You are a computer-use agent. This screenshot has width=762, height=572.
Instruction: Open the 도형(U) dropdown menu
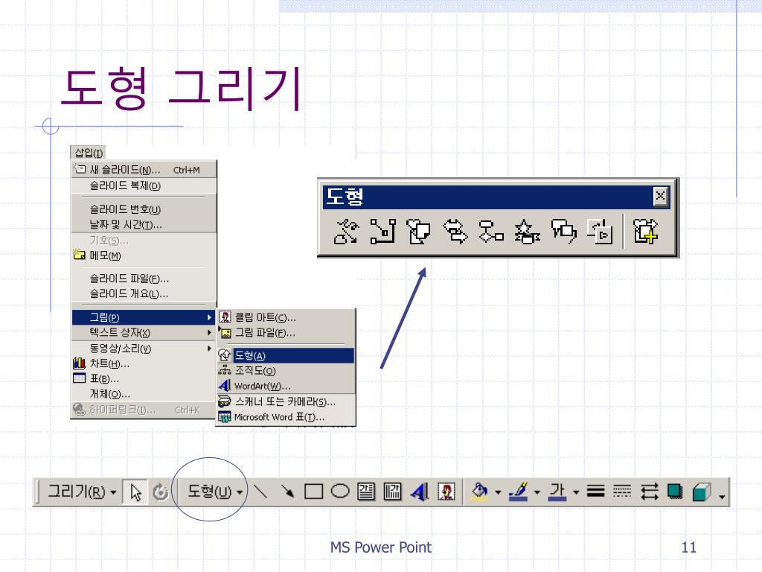(x=215, y=492)
